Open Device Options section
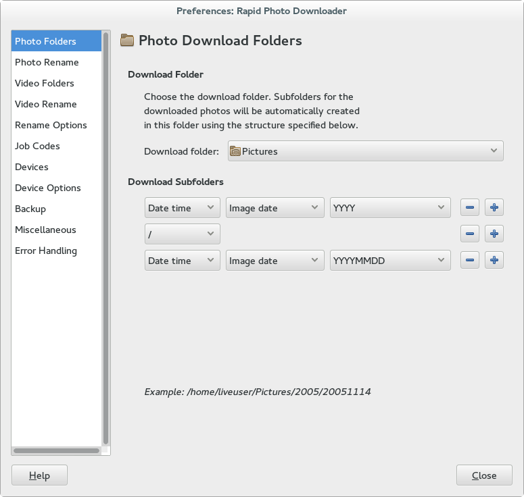524x497 pixels. 56,188
